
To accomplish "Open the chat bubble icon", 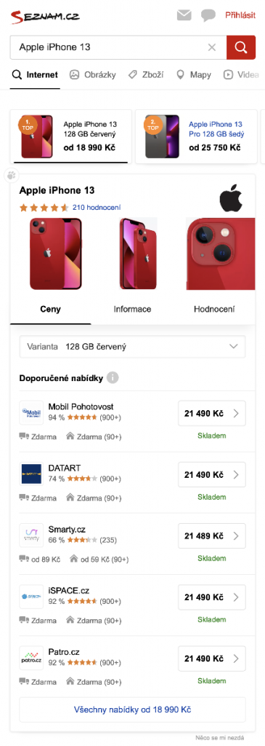I will click(208, 16).
